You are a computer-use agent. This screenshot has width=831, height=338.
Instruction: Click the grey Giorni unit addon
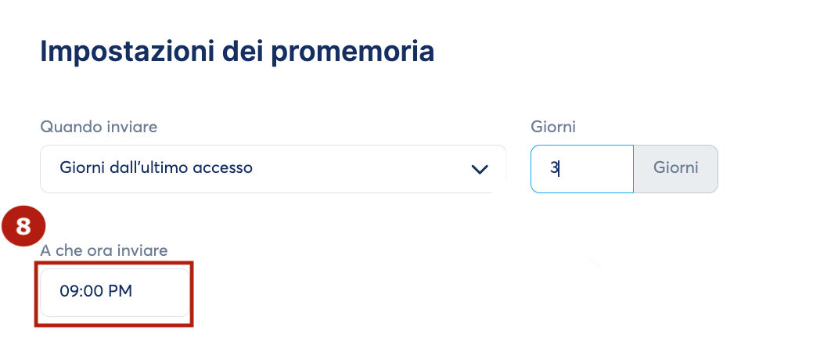(676, 169)
